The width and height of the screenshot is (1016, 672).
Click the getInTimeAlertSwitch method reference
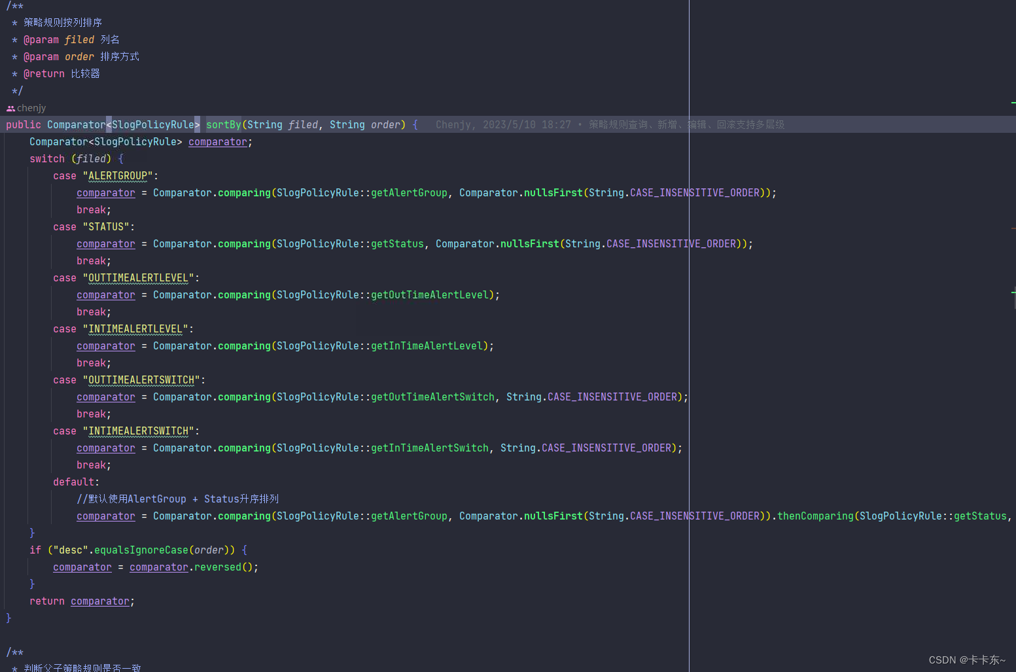pyautogui.click(x=430, y=448)
